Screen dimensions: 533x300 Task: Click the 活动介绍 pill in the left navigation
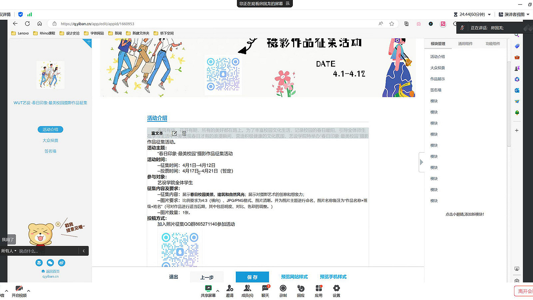(50, 129)
